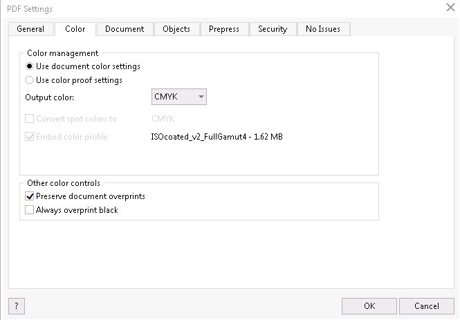Confirm settings with OK button
The width and height of the screenshot is (460, 320).
[369, 306]
